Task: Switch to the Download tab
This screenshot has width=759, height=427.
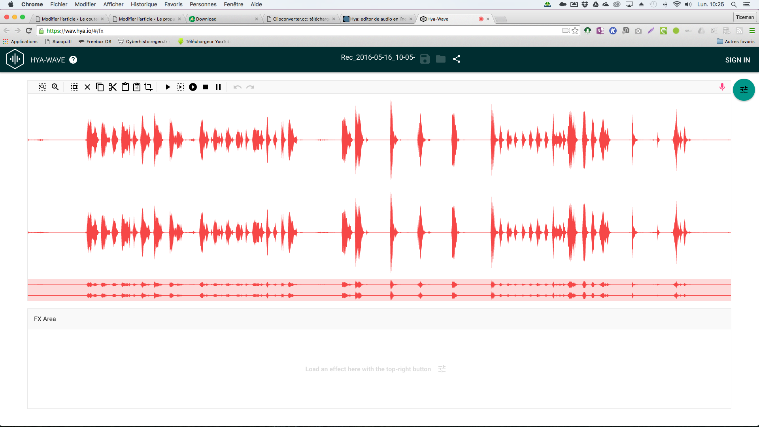Action: (223, 19)
